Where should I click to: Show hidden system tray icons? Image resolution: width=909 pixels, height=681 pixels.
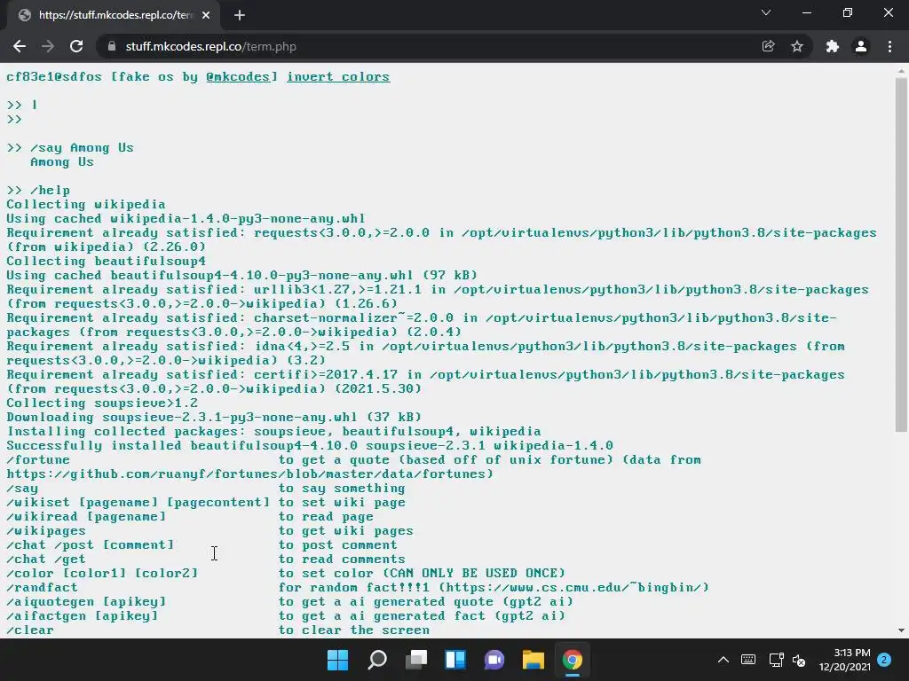(723, 660)
